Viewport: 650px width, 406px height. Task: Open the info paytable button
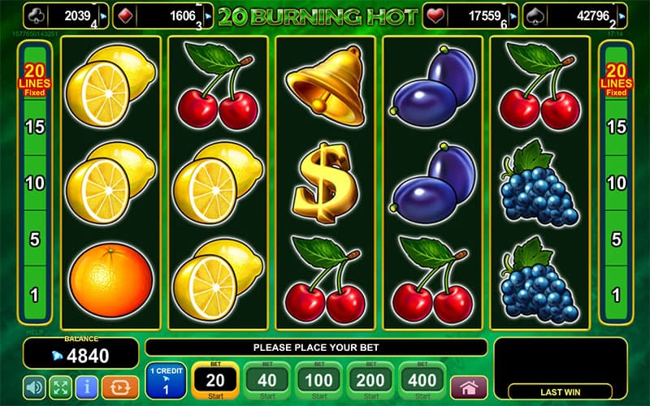pos(87,388)
